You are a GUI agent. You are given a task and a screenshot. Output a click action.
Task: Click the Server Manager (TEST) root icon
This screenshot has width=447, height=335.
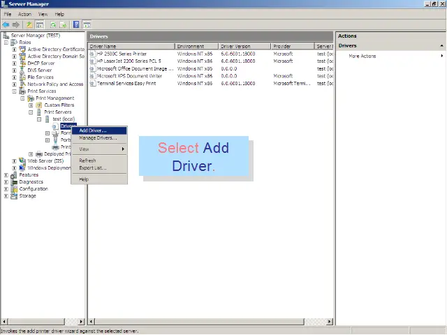click(6, 36)
